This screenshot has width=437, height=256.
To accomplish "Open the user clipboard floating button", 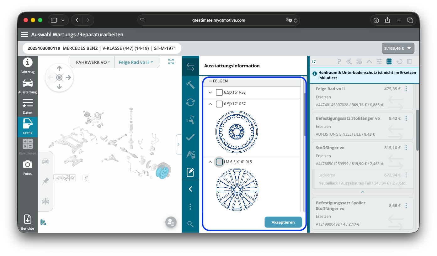I will pyautogui.click(x=171, y=222).
